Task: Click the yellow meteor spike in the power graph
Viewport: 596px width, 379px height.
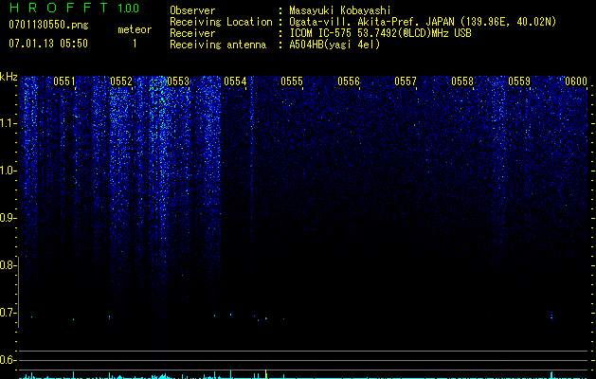Action: click(x=265, y=374)
